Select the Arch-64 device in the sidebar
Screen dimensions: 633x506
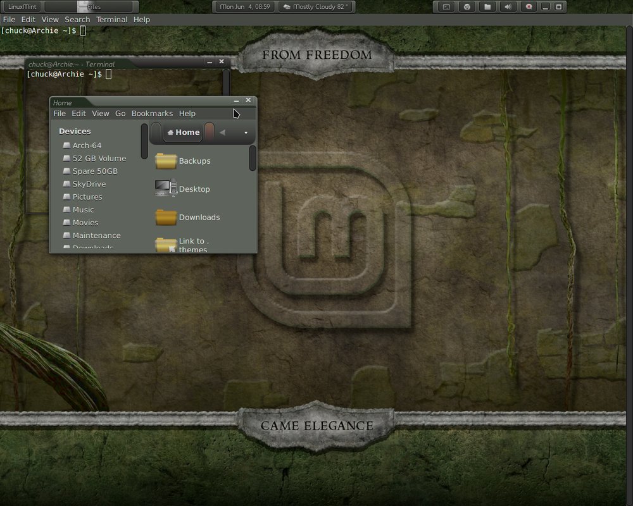click(82, 145)
